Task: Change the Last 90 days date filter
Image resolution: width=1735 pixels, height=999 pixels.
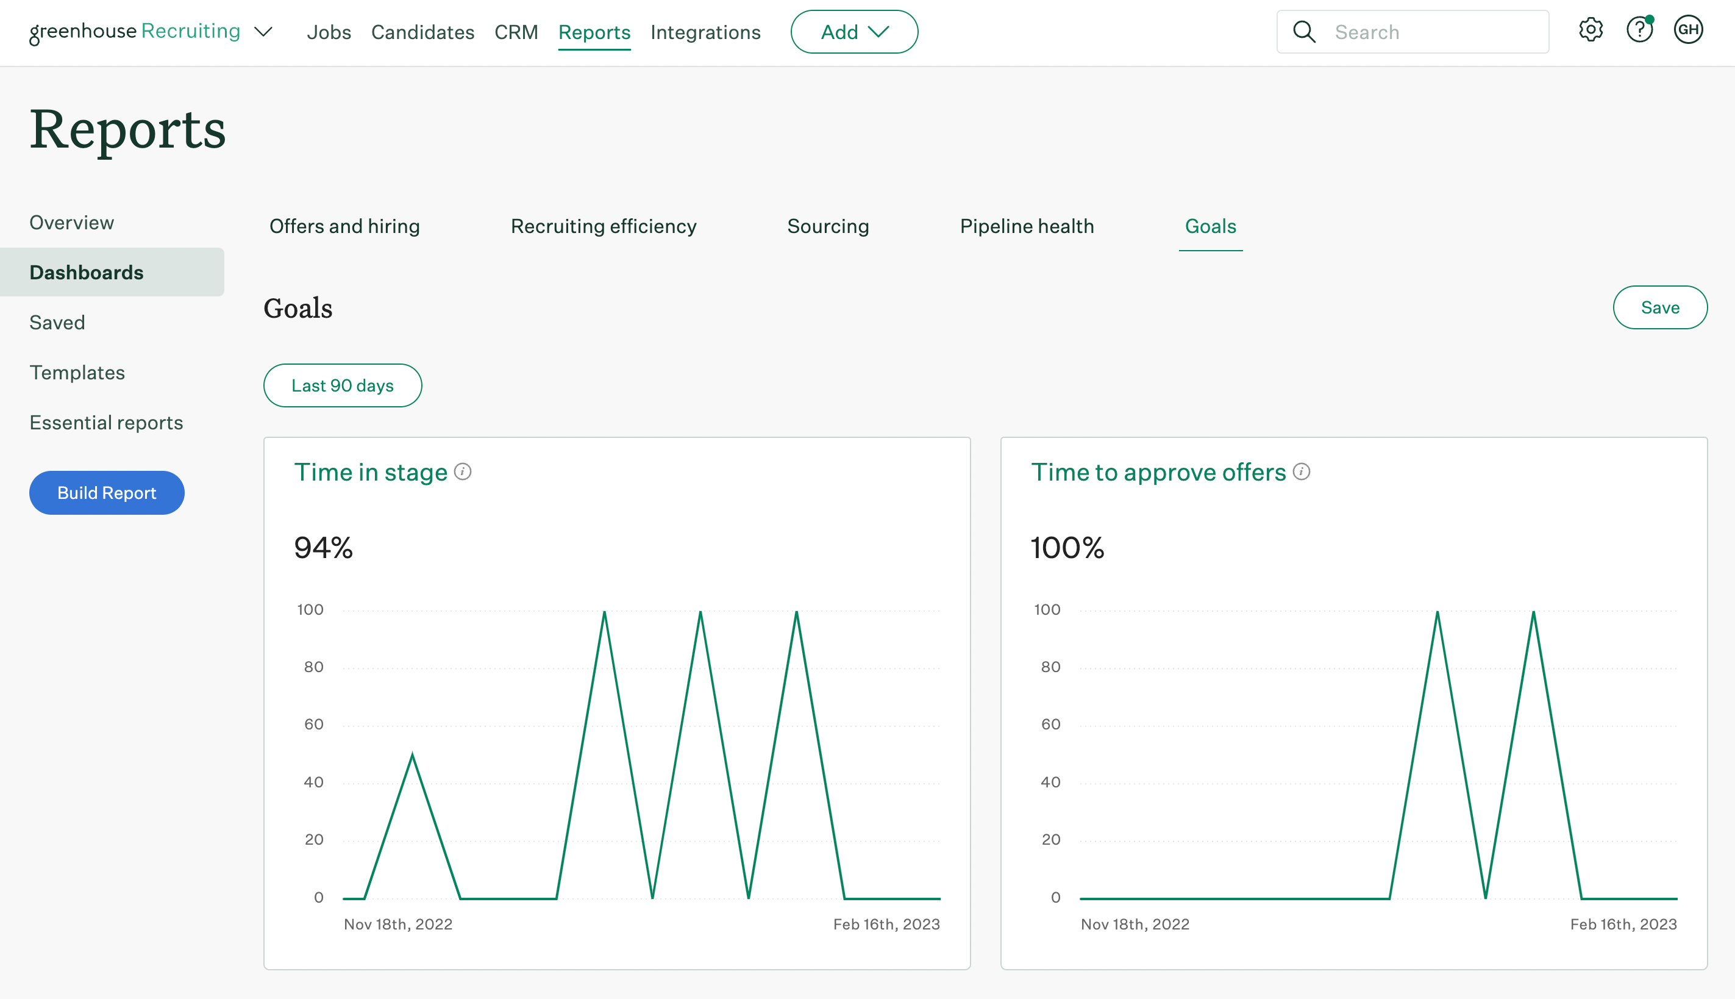Action: 342,385
